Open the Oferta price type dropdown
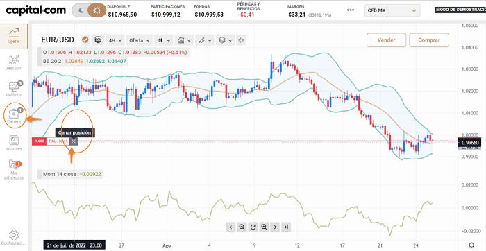Image resolution: width=486 pixels, height=251 pixels. [x=140, y=40]
